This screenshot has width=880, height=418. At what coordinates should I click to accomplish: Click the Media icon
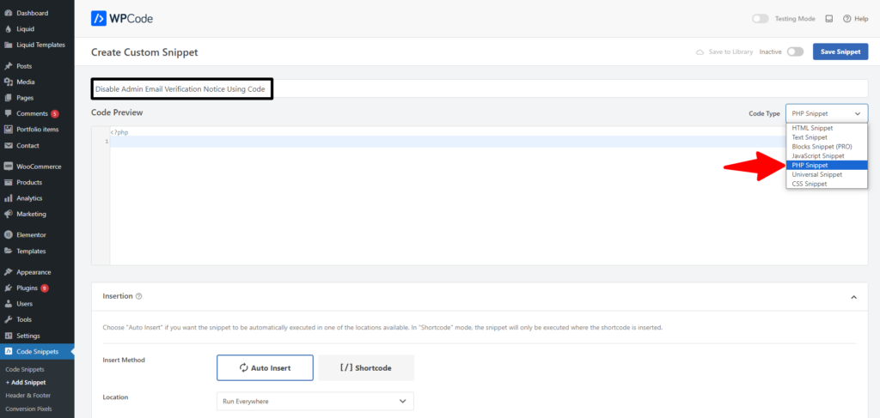(x=9, y=82)
